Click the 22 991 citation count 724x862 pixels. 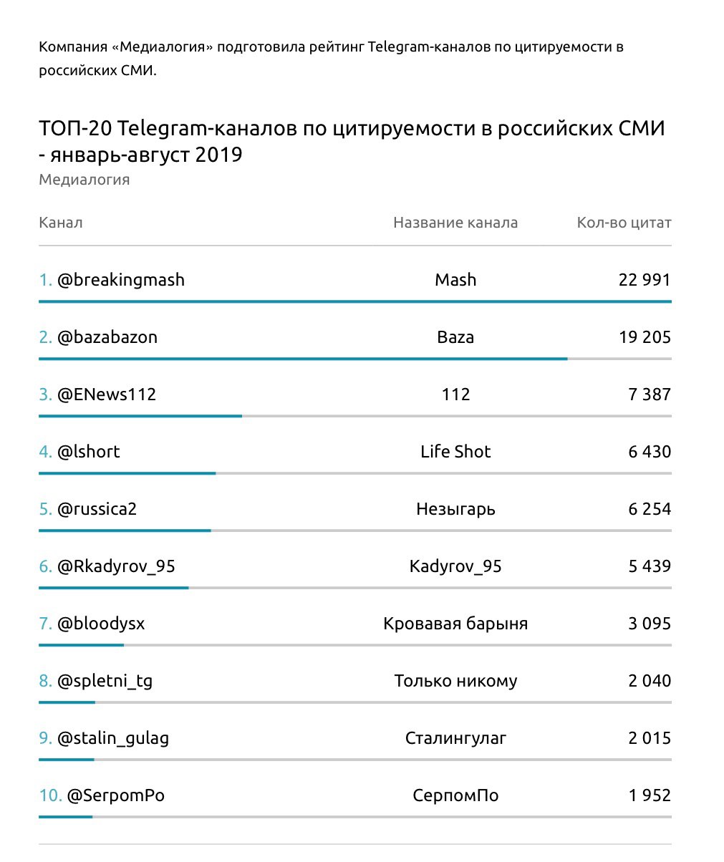(x=645, y=280)
